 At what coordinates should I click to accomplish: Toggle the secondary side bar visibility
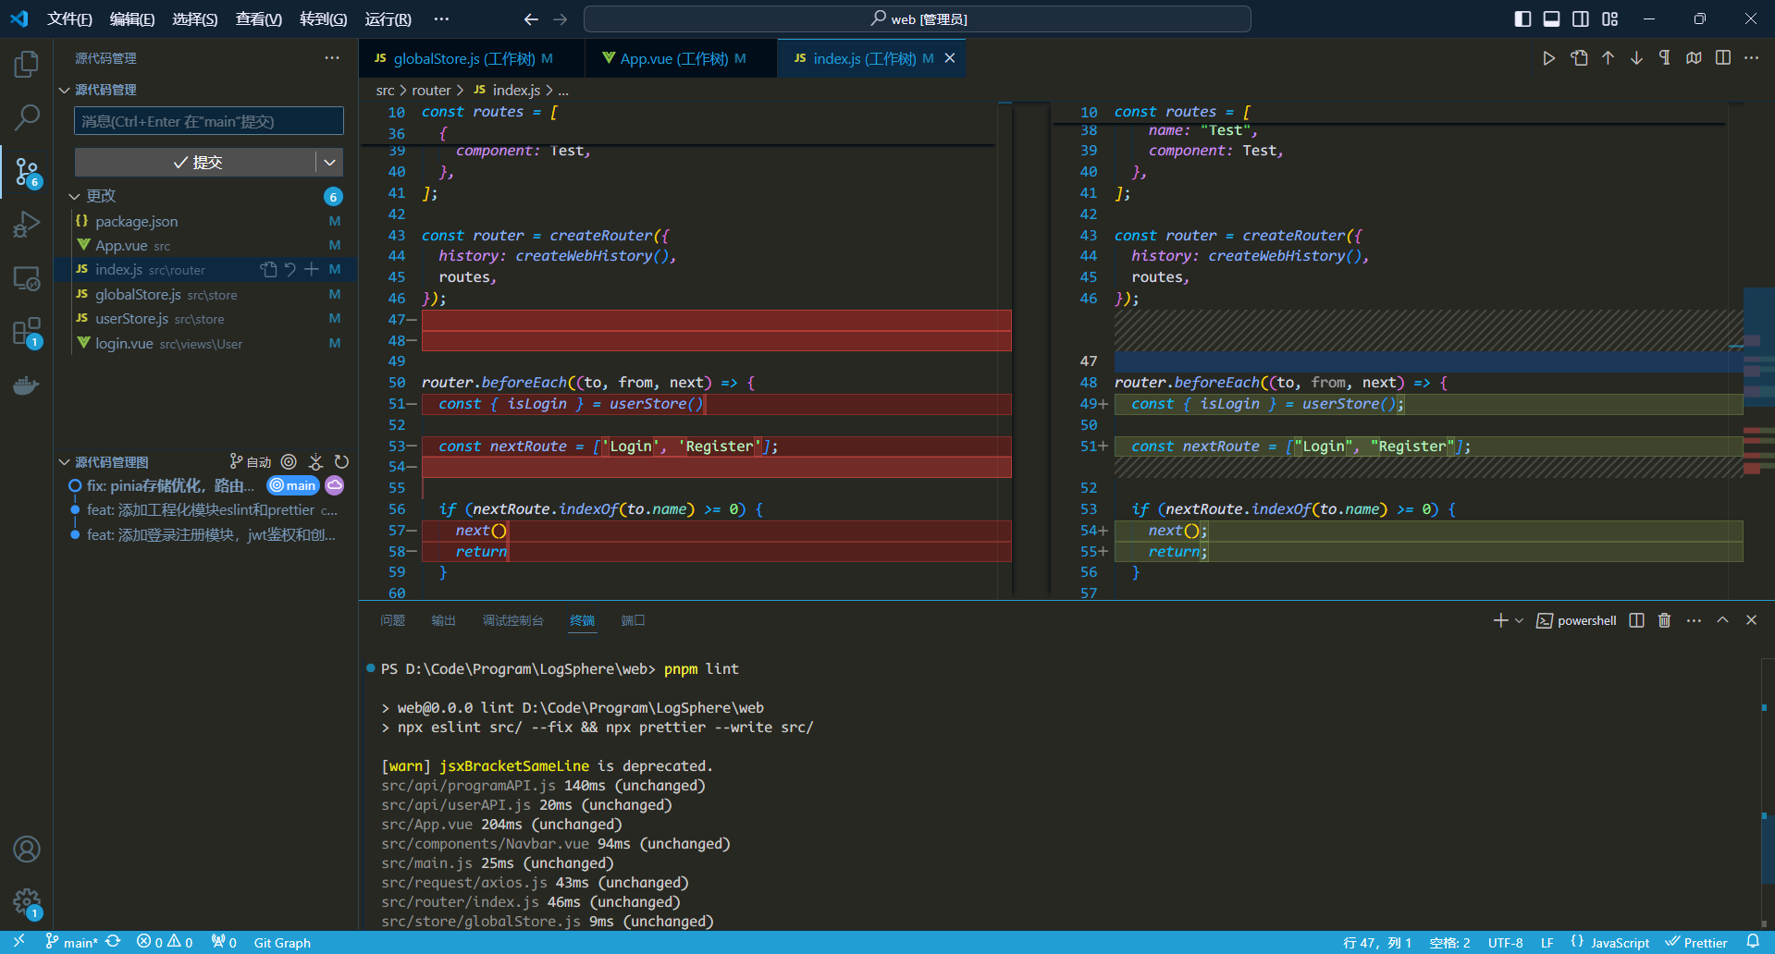pyautogui.click(x=1581, y=18)
